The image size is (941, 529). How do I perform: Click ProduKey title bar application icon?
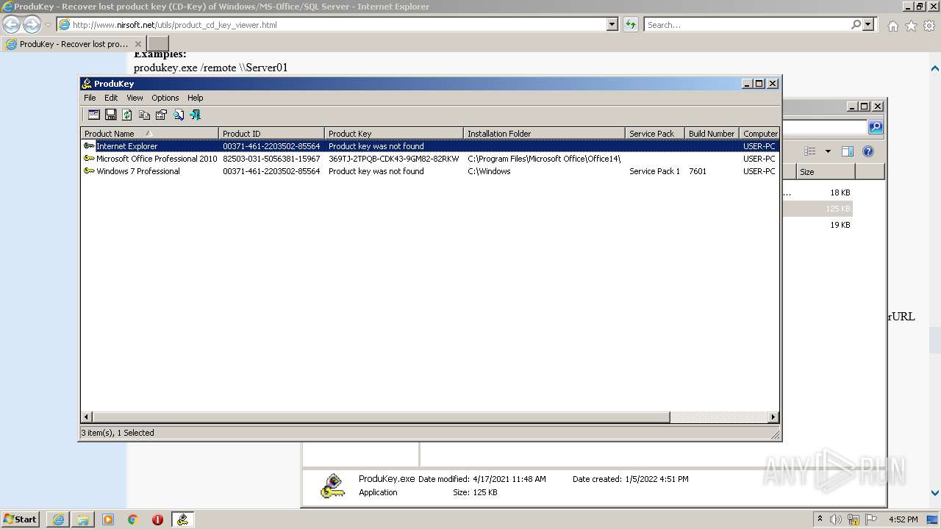(x=87, y=84)
